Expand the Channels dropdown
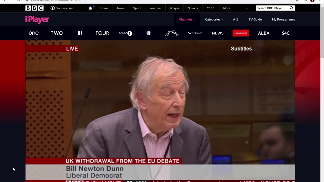The height and width of the screenshot is (182, 324). coord(187,19)
